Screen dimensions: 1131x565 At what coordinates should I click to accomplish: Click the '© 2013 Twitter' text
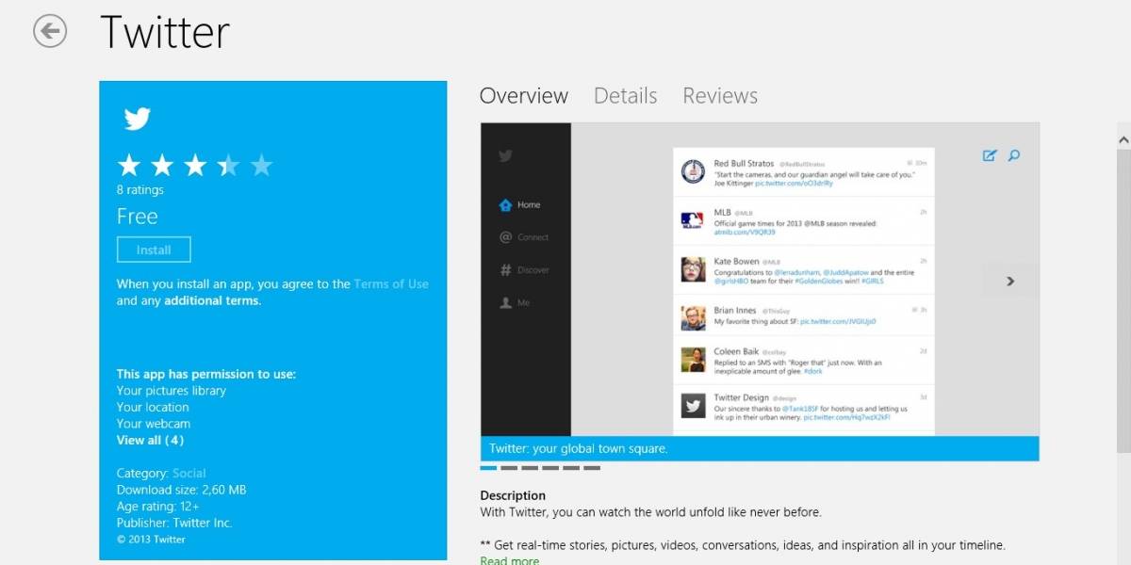[151, 540]
